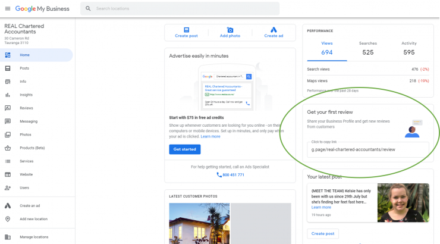Click the Reviews icon in sidebar
The image size is (440, 244).
tap(8, 108)
